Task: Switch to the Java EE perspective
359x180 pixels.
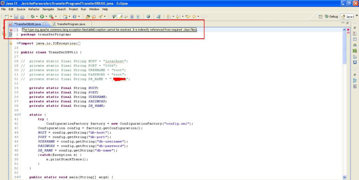Action: [347, 16]
